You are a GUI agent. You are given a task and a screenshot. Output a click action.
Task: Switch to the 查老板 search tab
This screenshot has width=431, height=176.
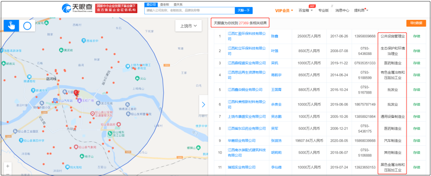coord(165,4)
